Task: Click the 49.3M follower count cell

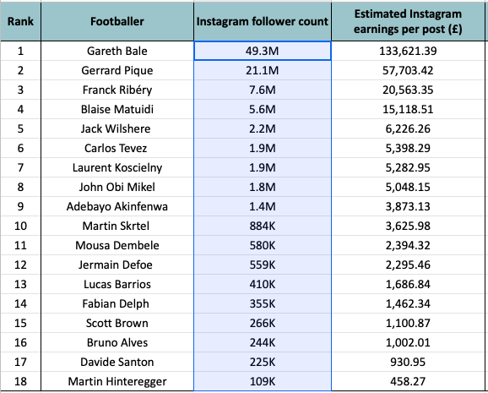Action: click(x=263, y=51)
